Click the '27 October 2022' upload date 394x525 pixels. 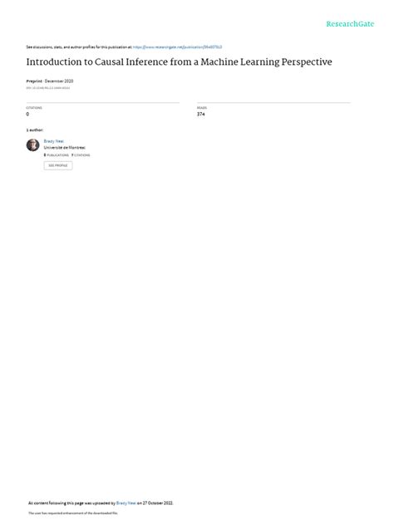click(x=158, y=503)
